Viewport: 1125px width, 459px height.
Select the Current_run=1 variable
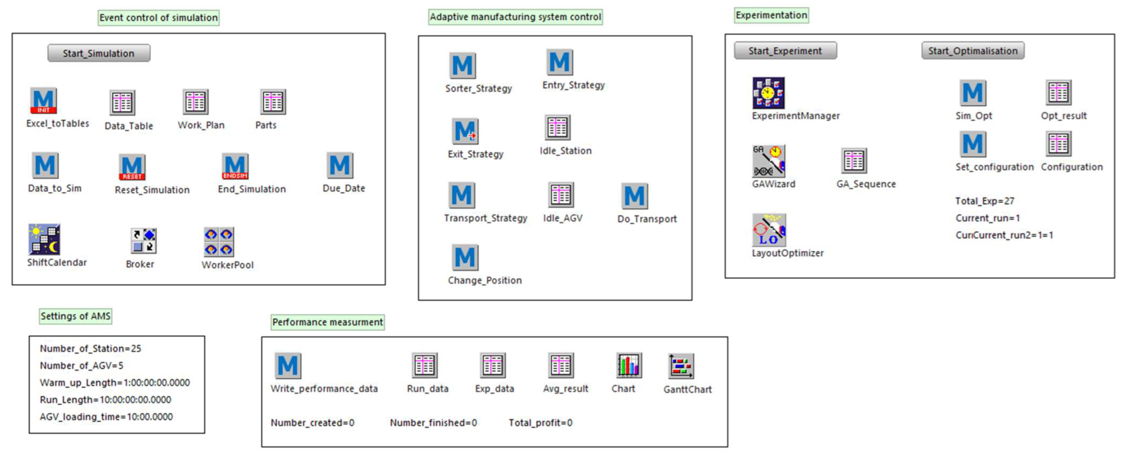tap(988, 218)
